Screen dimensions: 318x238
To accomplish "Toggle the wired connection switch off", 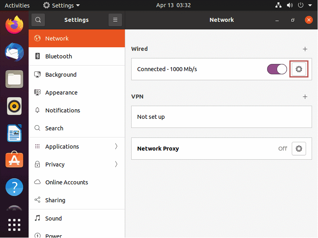I will [277, 69].
